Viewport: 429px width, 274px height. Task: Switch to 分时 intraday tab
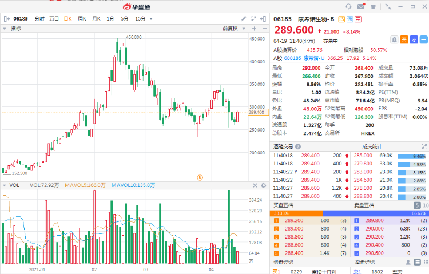click(39, 19)
